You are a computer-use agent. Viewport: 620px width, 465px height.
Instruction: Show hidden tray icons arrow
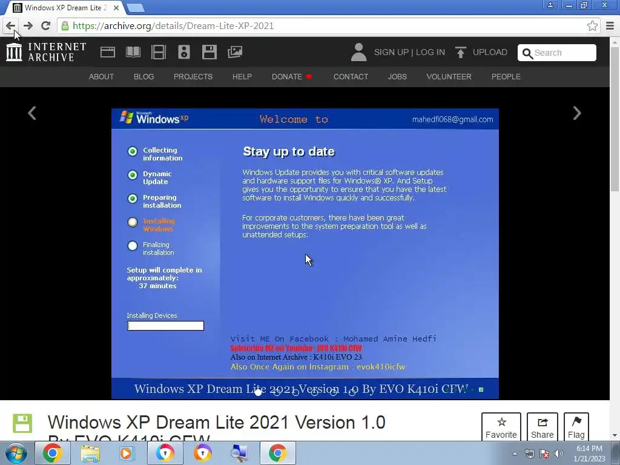[515, 453]
